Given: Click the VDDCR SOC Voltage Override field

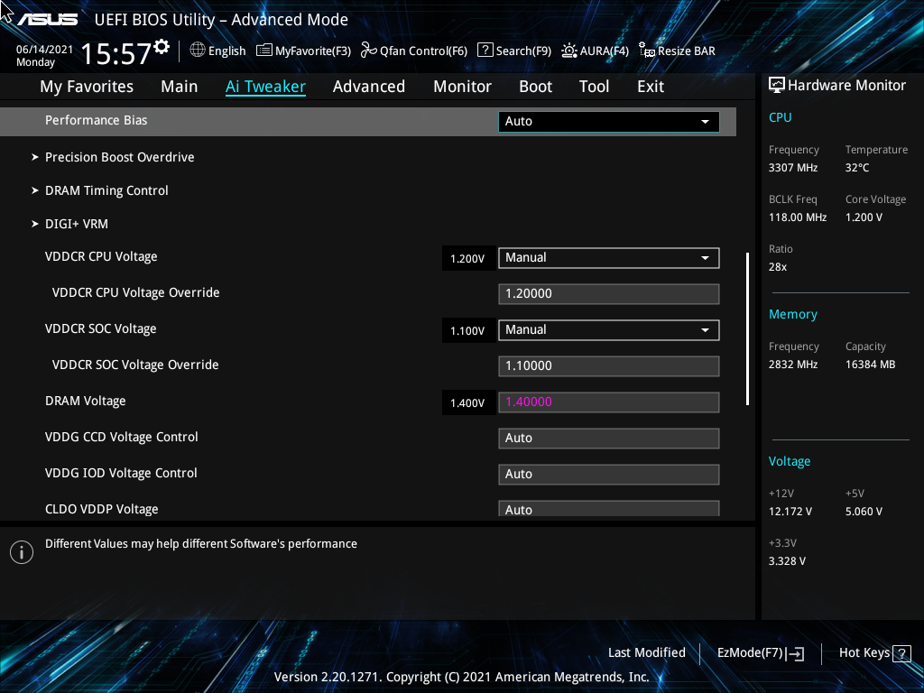Looking at the screenshot, I should [609, 366].
